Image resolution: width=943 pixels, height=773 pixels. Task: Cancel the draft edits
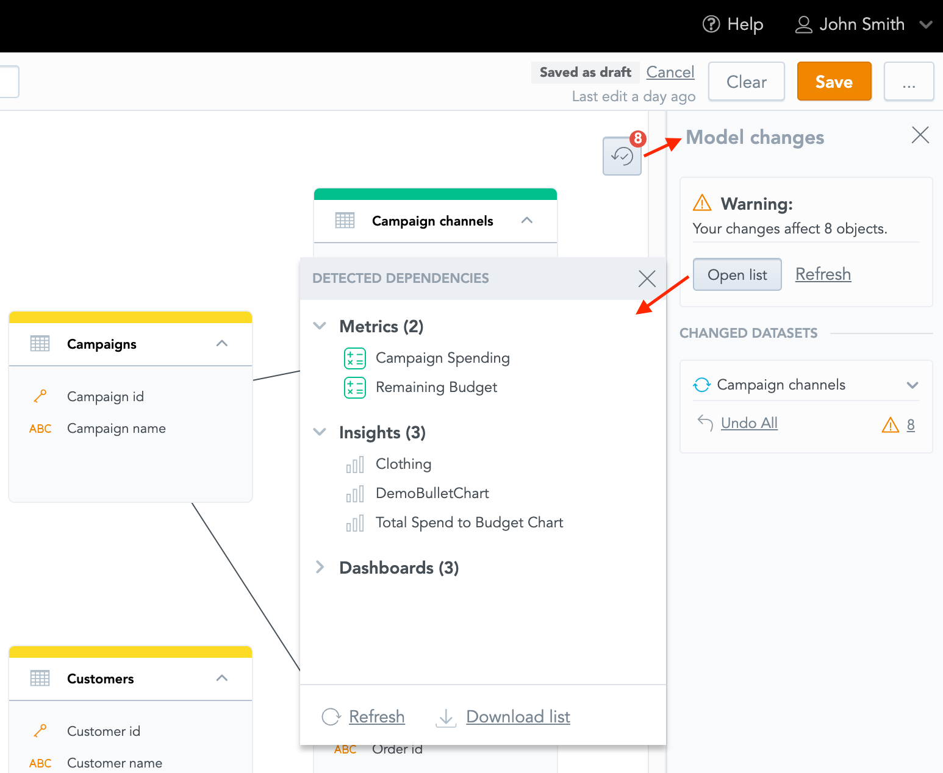(x=670, y=72)
